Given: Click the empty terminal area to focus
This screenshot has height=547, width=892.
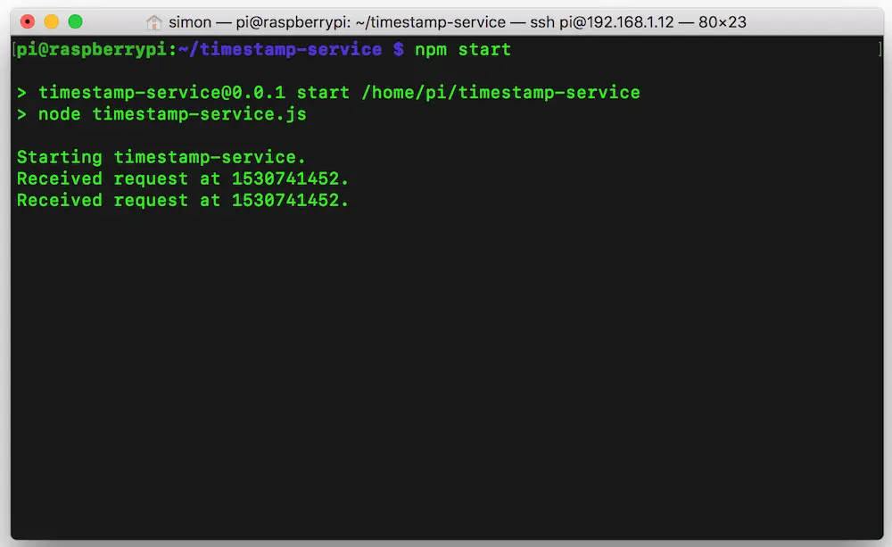Looking at the screenshot, I should coord(446,357).
